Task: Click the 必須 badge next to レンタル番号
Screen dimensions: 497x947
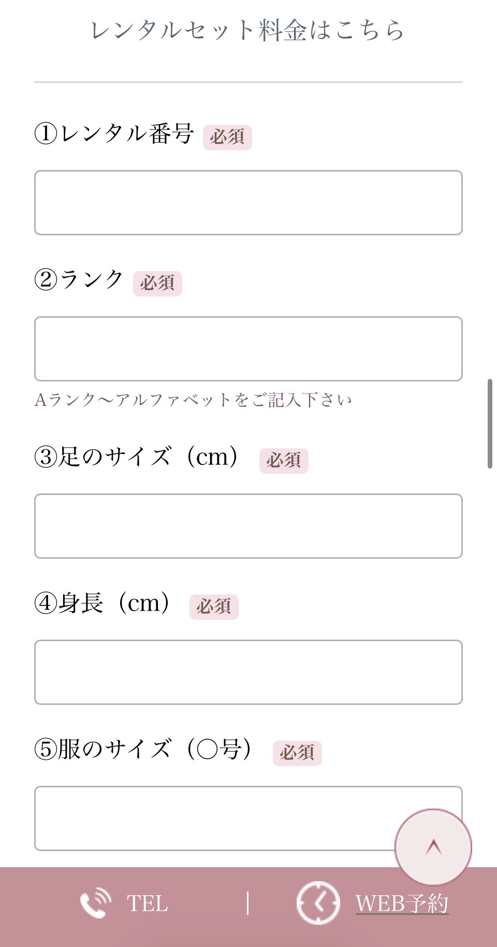Action: pos(227,137)
